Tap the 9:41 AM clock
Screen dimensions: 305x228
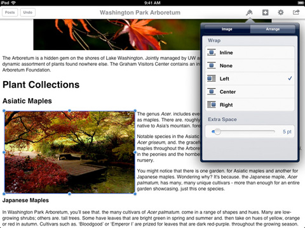pos(152,3)
